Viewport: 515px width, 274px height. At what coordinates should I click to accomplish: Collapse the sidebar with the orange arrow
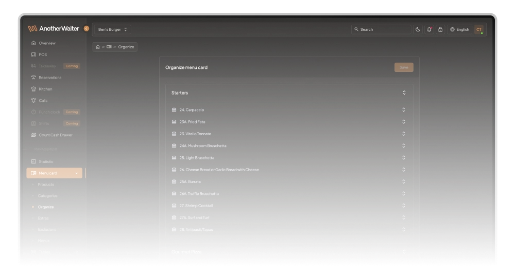pos(87,28)
